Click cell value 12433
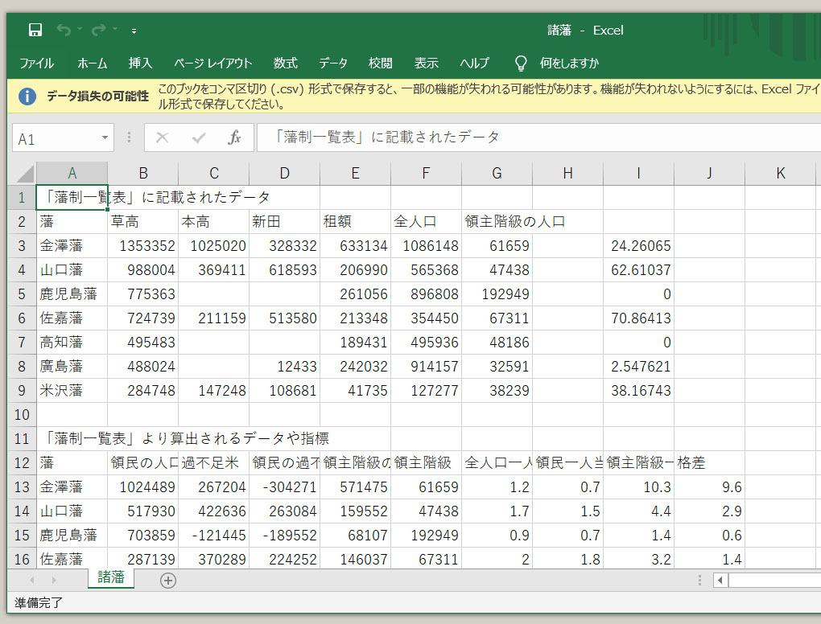 pos(284,366)
